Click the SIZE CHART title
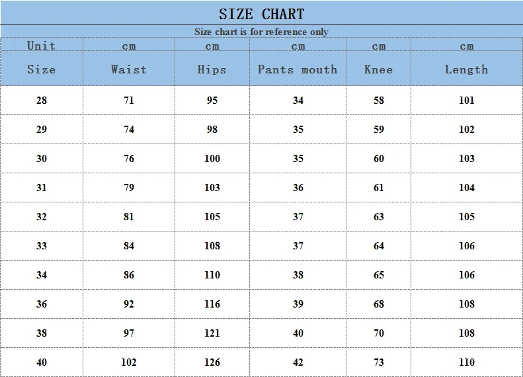This screenshot has height=377, width=523. pyautogui.click(x=262, y=14)
